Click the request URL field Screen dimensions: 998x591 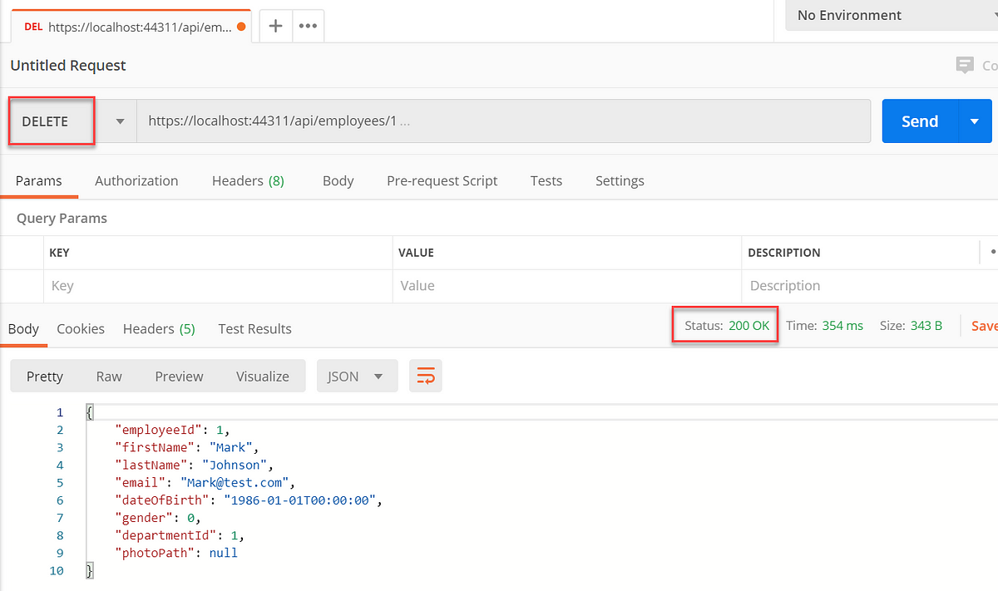coord(503,121)
